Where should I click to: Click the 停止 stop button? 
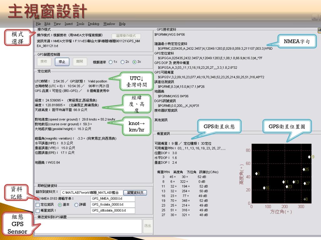pyautogui.click(x=62, y=62)
